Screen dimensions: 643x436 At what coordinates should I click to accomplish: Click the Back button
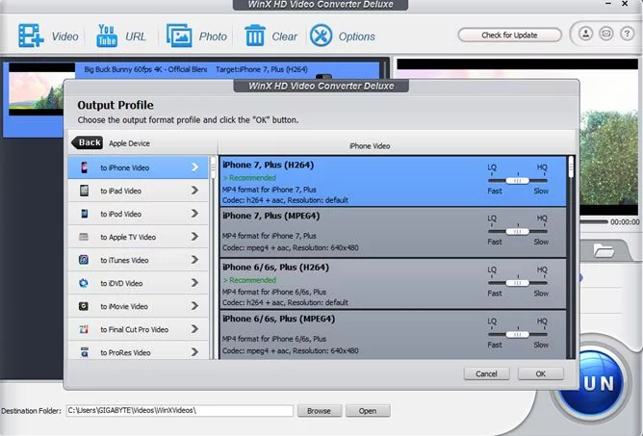(x=87, y=142)
